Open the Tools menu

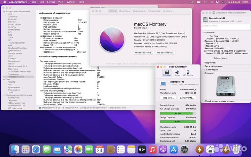tap(33, 2)
